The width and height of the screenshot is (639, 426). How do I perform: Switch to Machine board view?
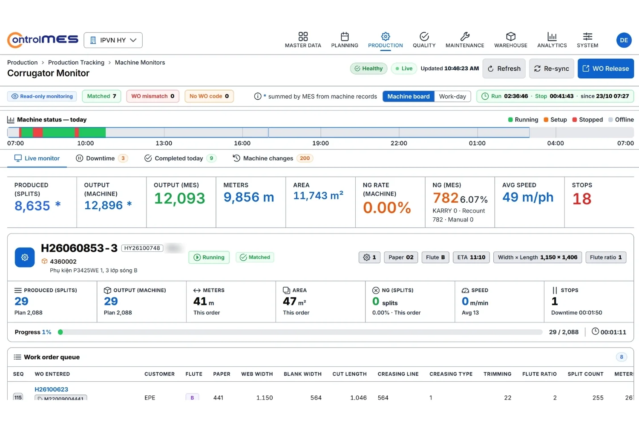tap(409, 96)
